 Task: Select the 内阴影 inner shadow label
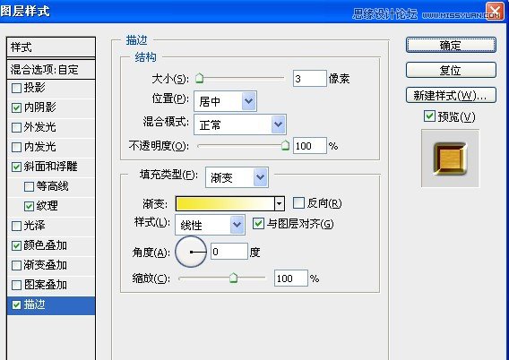click(40, 107)
